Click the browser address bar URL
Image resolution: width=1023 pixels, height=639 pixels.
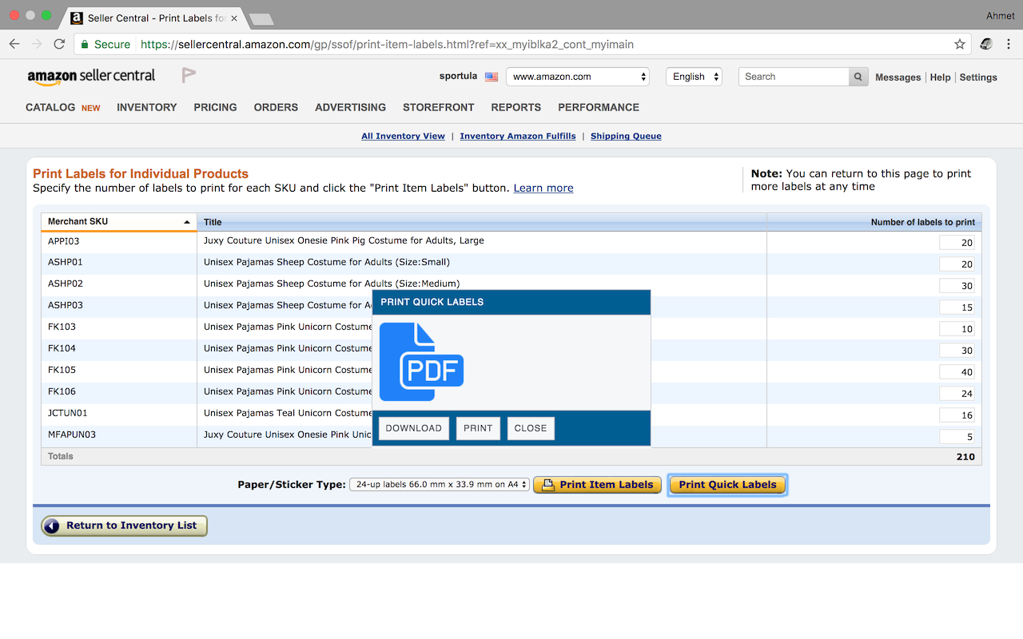coord(387,44)
